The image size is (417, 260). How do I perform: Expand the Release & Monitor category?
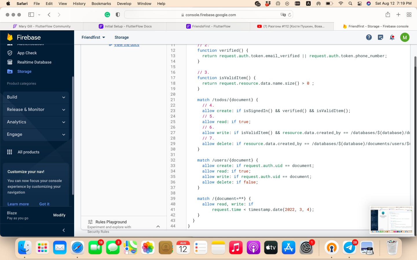coord(36,109)
